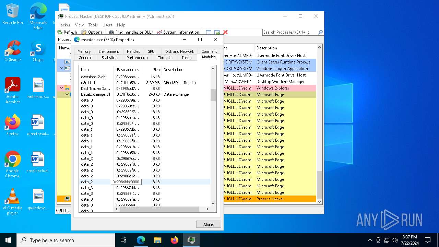The width and height of the screenshot is (439, 247).
Task: Click Refresh in Process Hacker toolbar
Action: tap(67, 32)
